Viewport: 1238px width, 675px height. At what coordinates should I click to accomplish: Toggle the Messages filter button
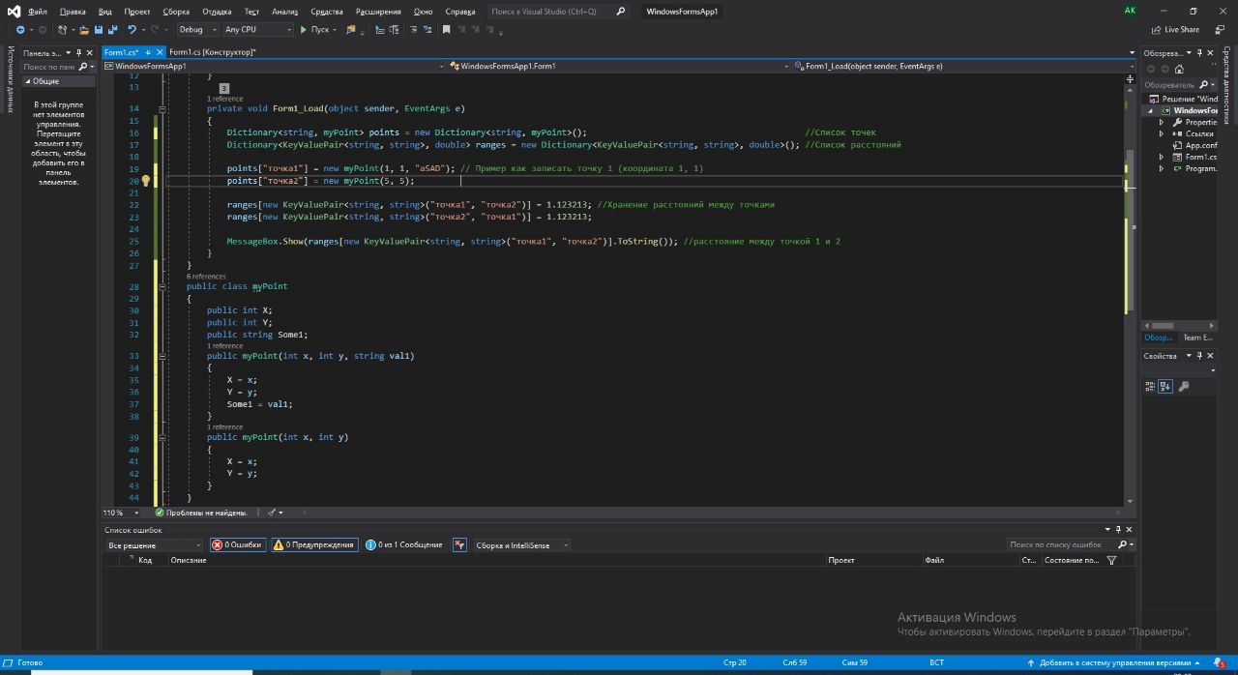[x=404, y=545]
